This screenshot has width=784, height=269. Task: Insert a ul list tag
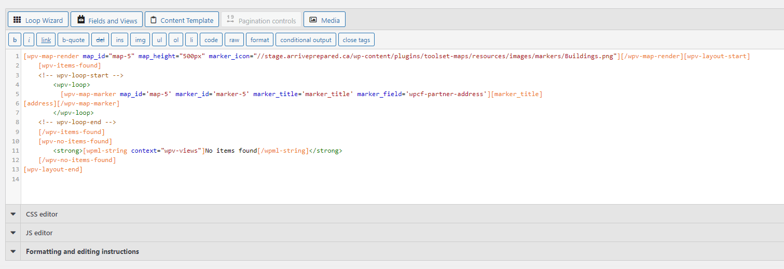click(159, 39)
